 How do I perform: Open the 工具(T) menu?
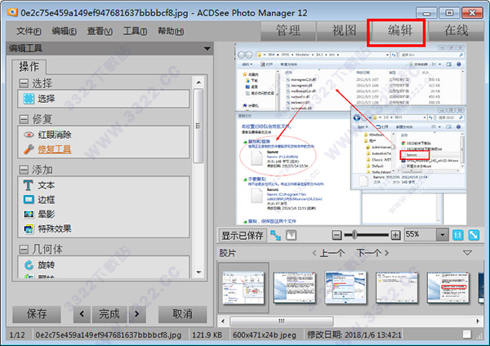click(135, 31)
